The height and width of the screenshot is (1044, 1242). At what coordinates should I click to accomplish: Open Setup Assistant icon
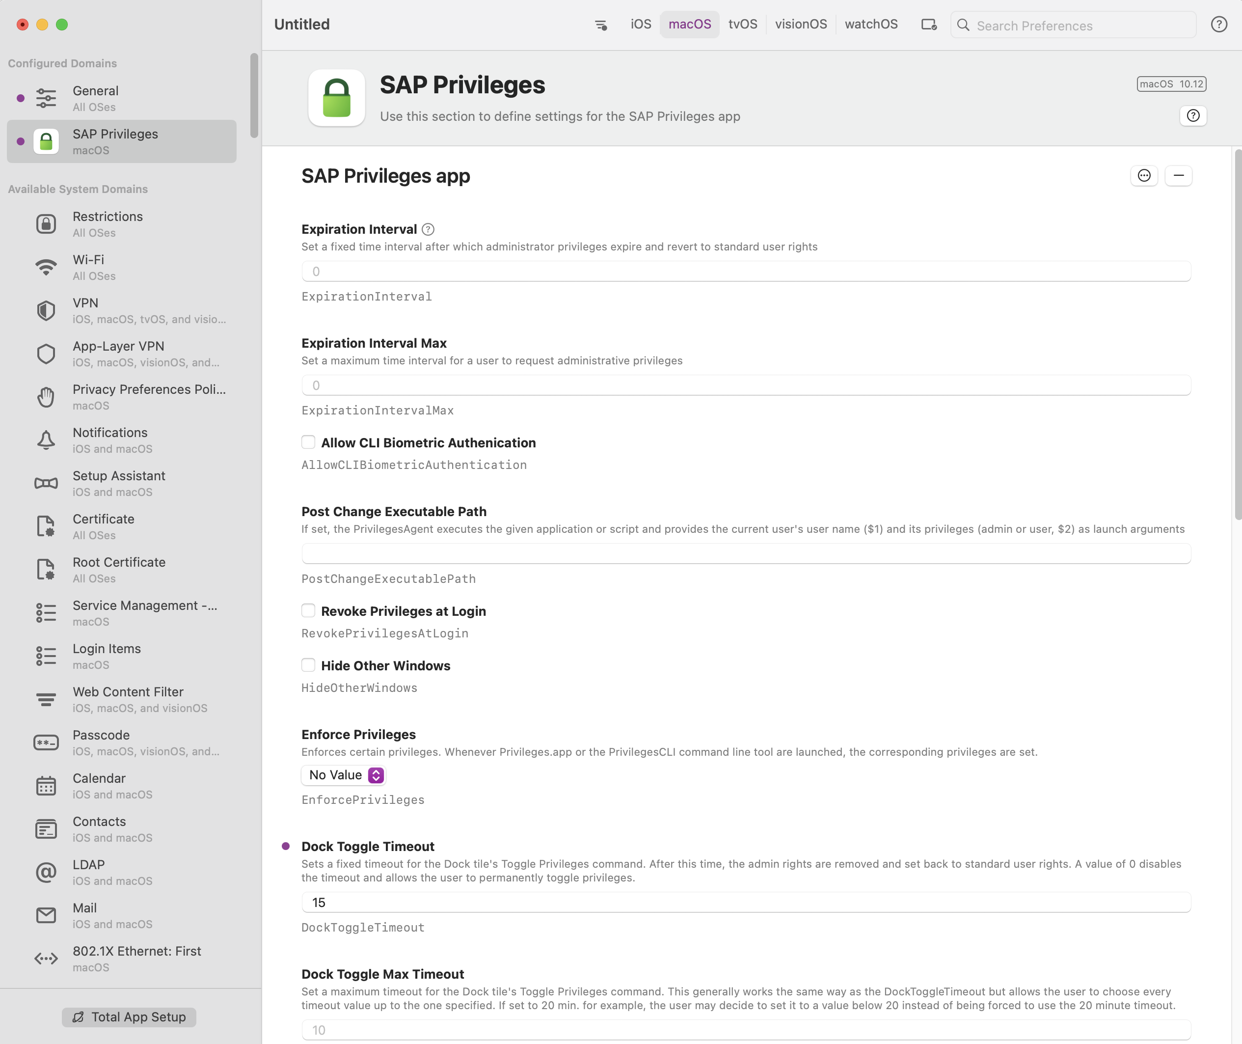click(46, 483)
